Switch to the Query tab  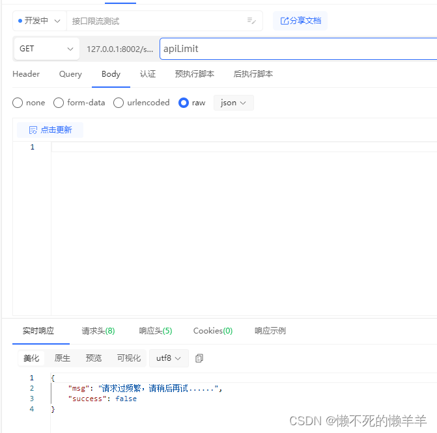click(x=70, y=74)
